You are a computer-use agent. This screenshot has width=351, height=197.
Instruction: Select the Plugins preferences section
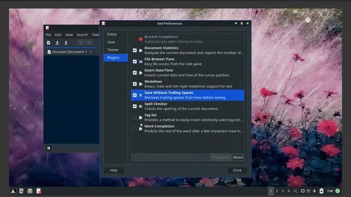click(x=116, y=57)
